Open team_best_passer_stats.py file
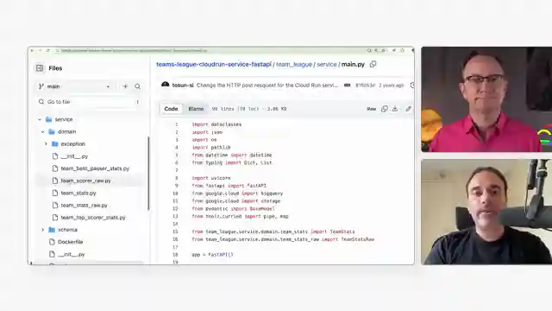The image size is (552, 311). (95, 168)
